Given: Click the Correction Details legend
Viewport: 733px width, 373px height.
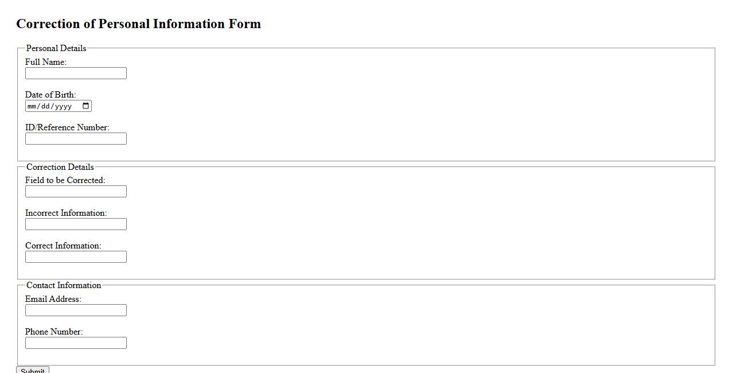Looking at the screenshot, I should pyautogui.click(x=60, y=167).
